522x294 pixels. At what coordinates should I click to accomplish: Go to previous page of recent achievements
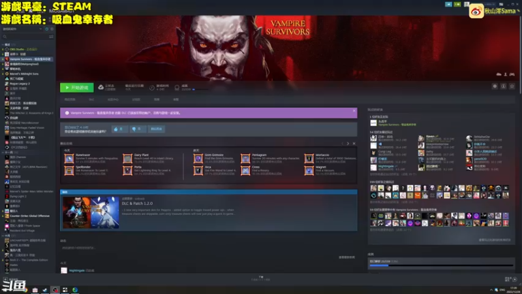tap(342, 143)
